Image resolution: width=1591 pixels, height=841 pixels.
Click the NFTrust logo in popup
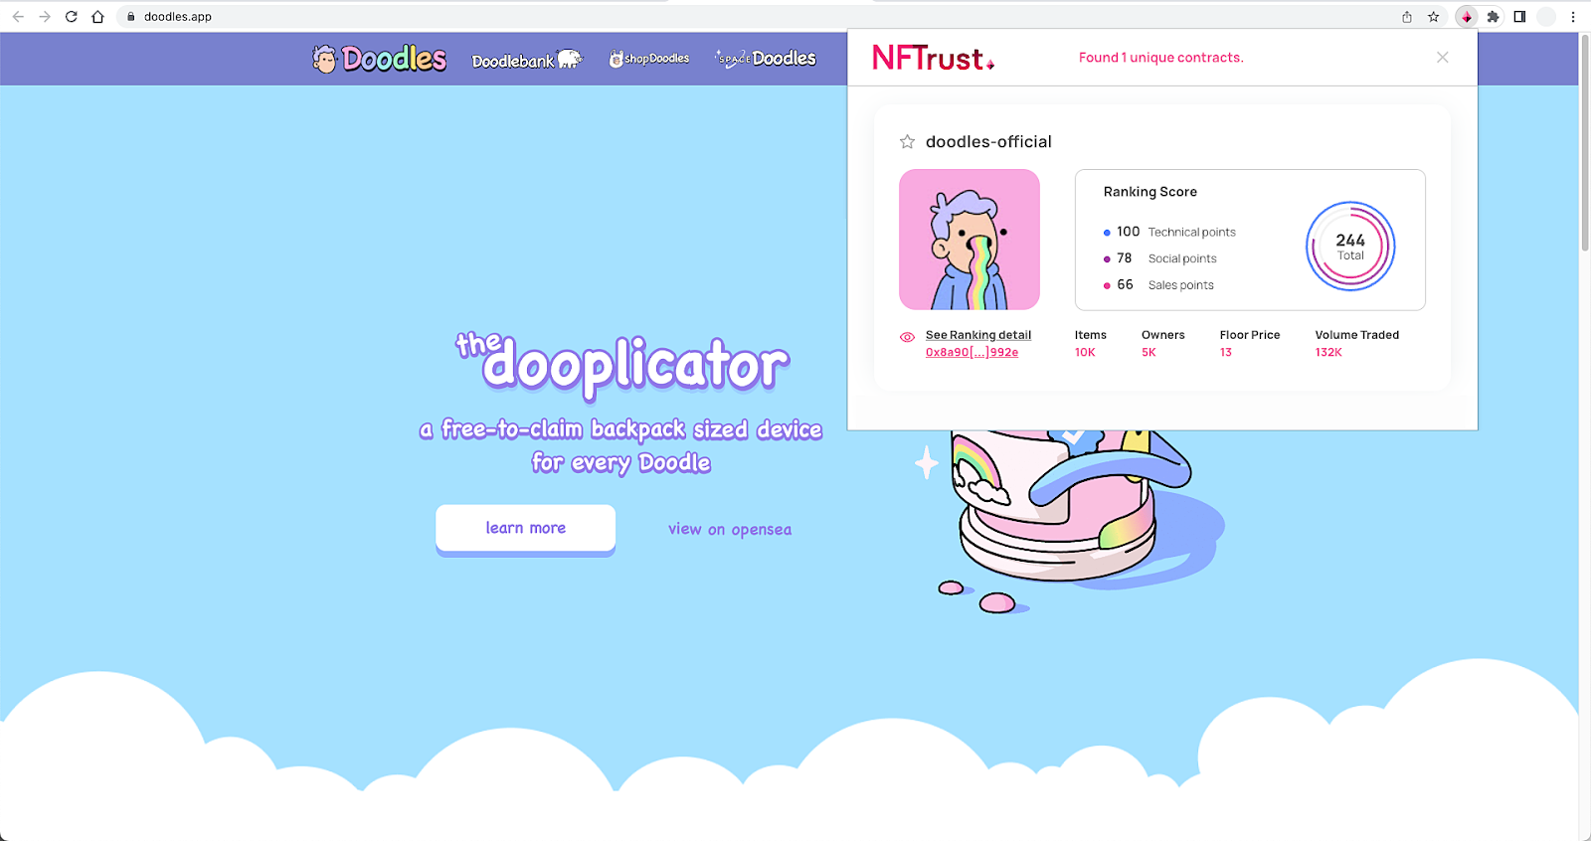tap(933, 58)
